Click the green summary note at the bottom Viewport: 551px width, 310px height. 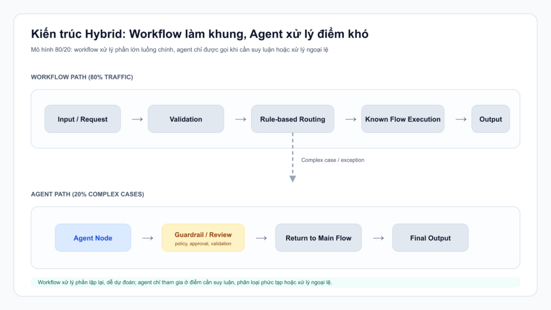pos(275,281)
